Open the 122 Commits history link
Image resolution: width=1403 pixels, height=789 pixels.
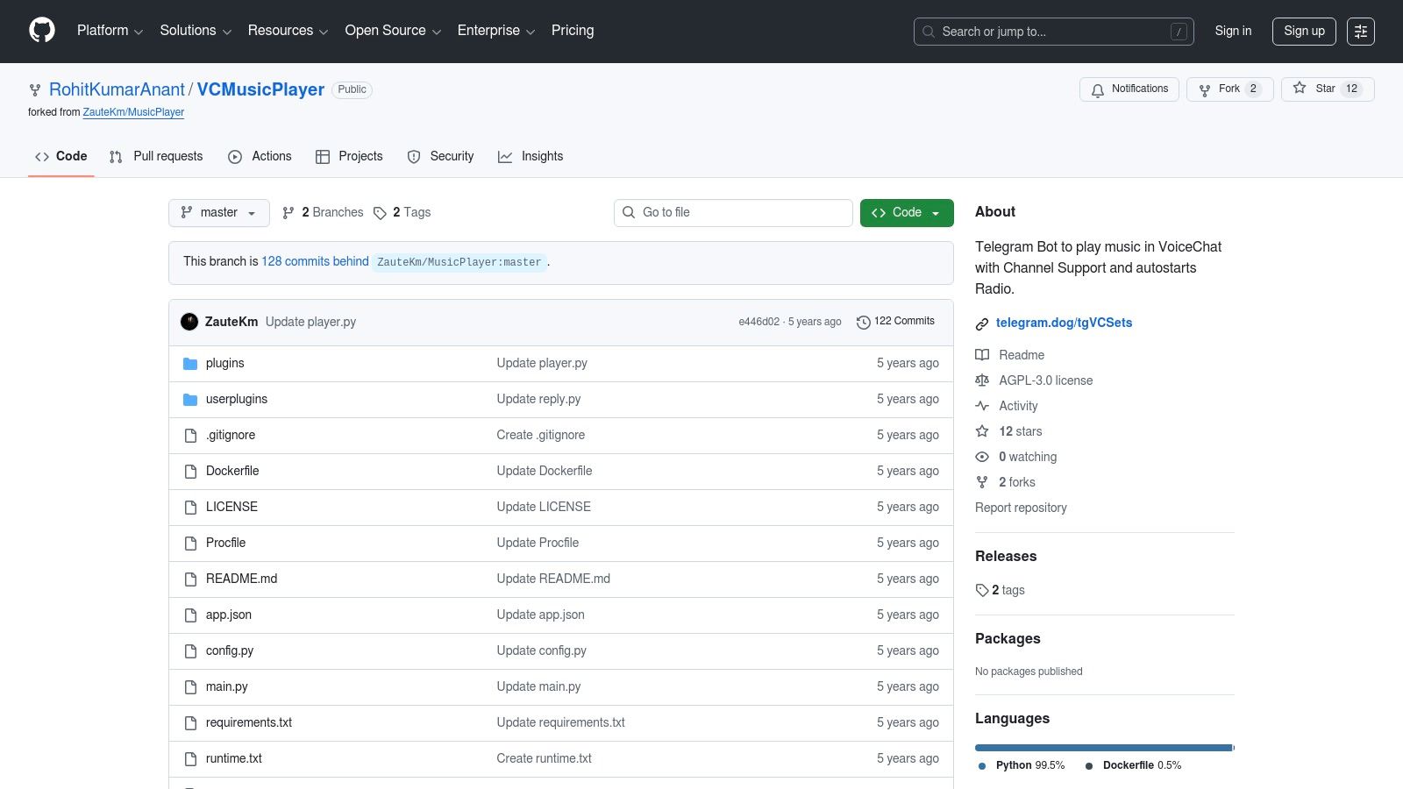pyautogui.click(x=896, y=322)
